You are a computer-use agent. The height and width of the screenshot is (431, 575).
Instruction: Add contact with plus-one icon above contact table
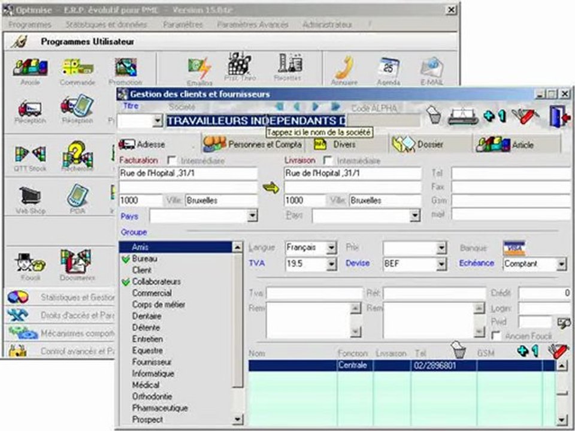[528, 351]
